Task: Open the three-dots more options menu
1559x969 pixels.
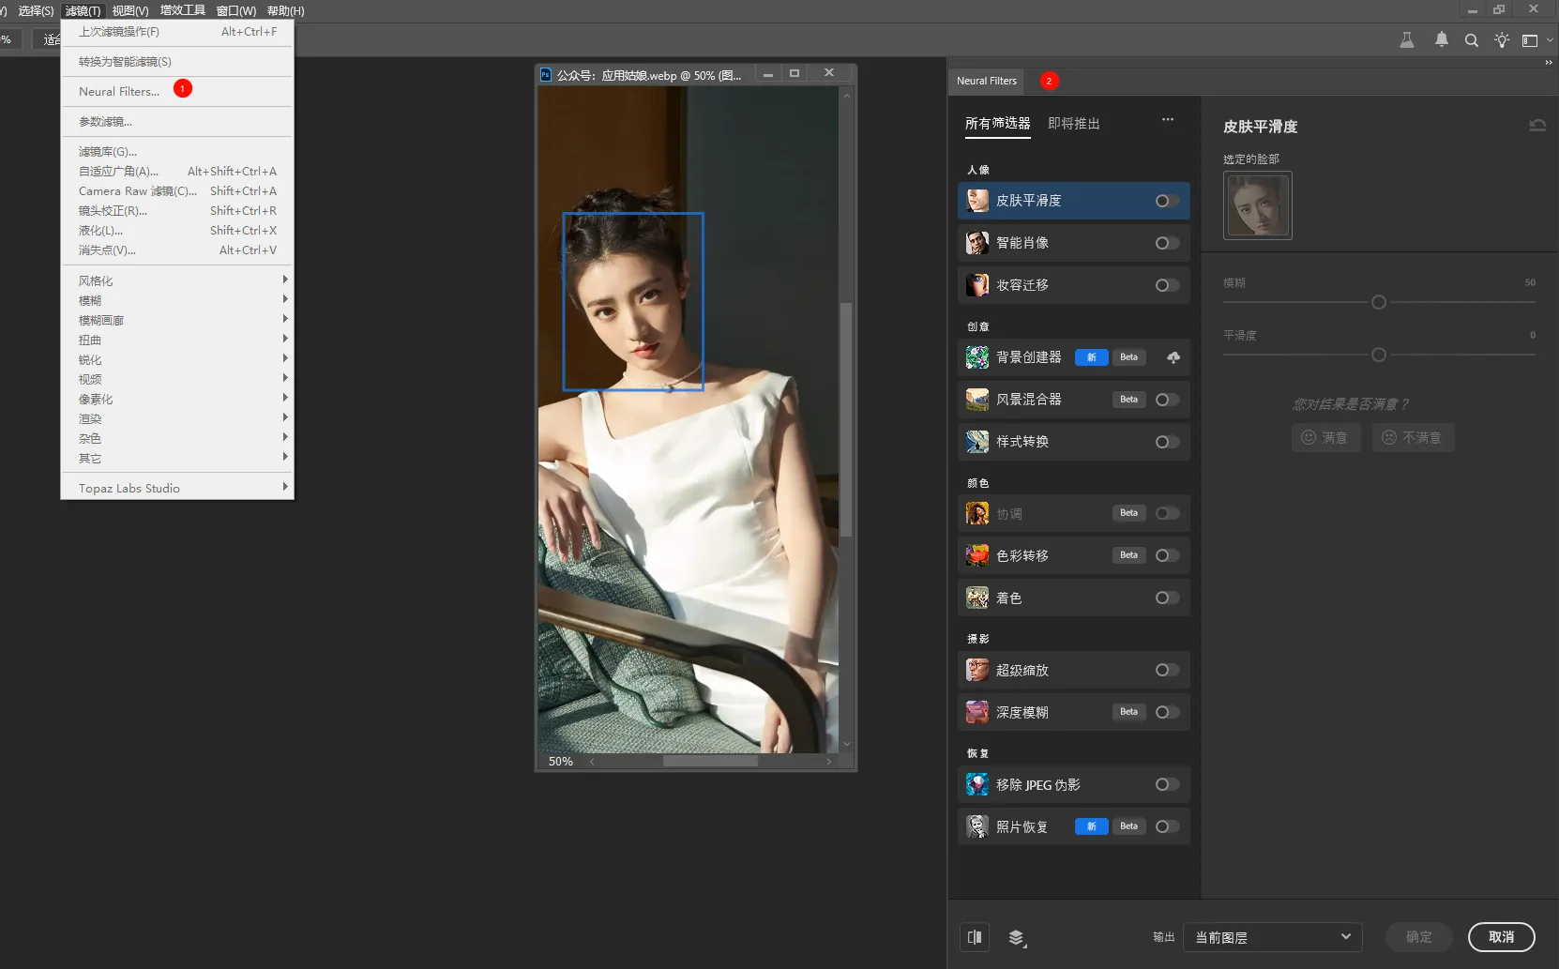Action: tap(1167, 120)
